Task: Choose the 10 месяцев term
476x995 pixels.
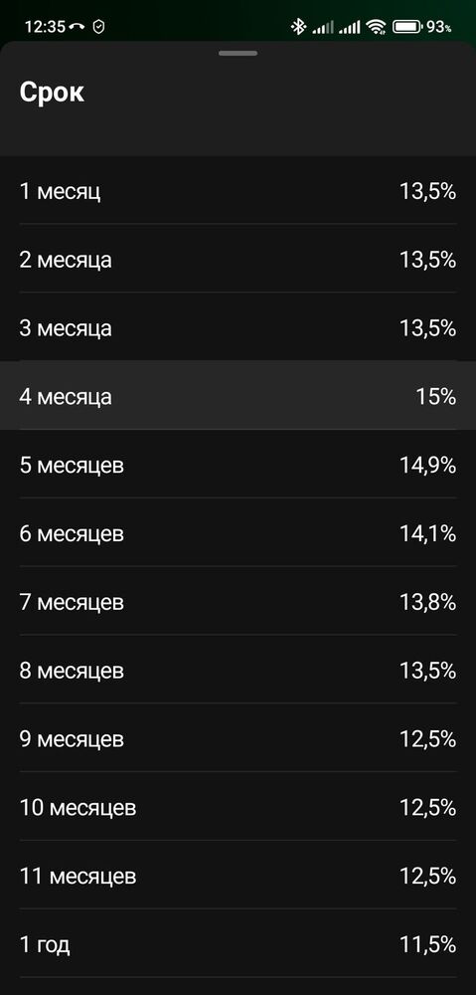Action: tap(238, 807)
